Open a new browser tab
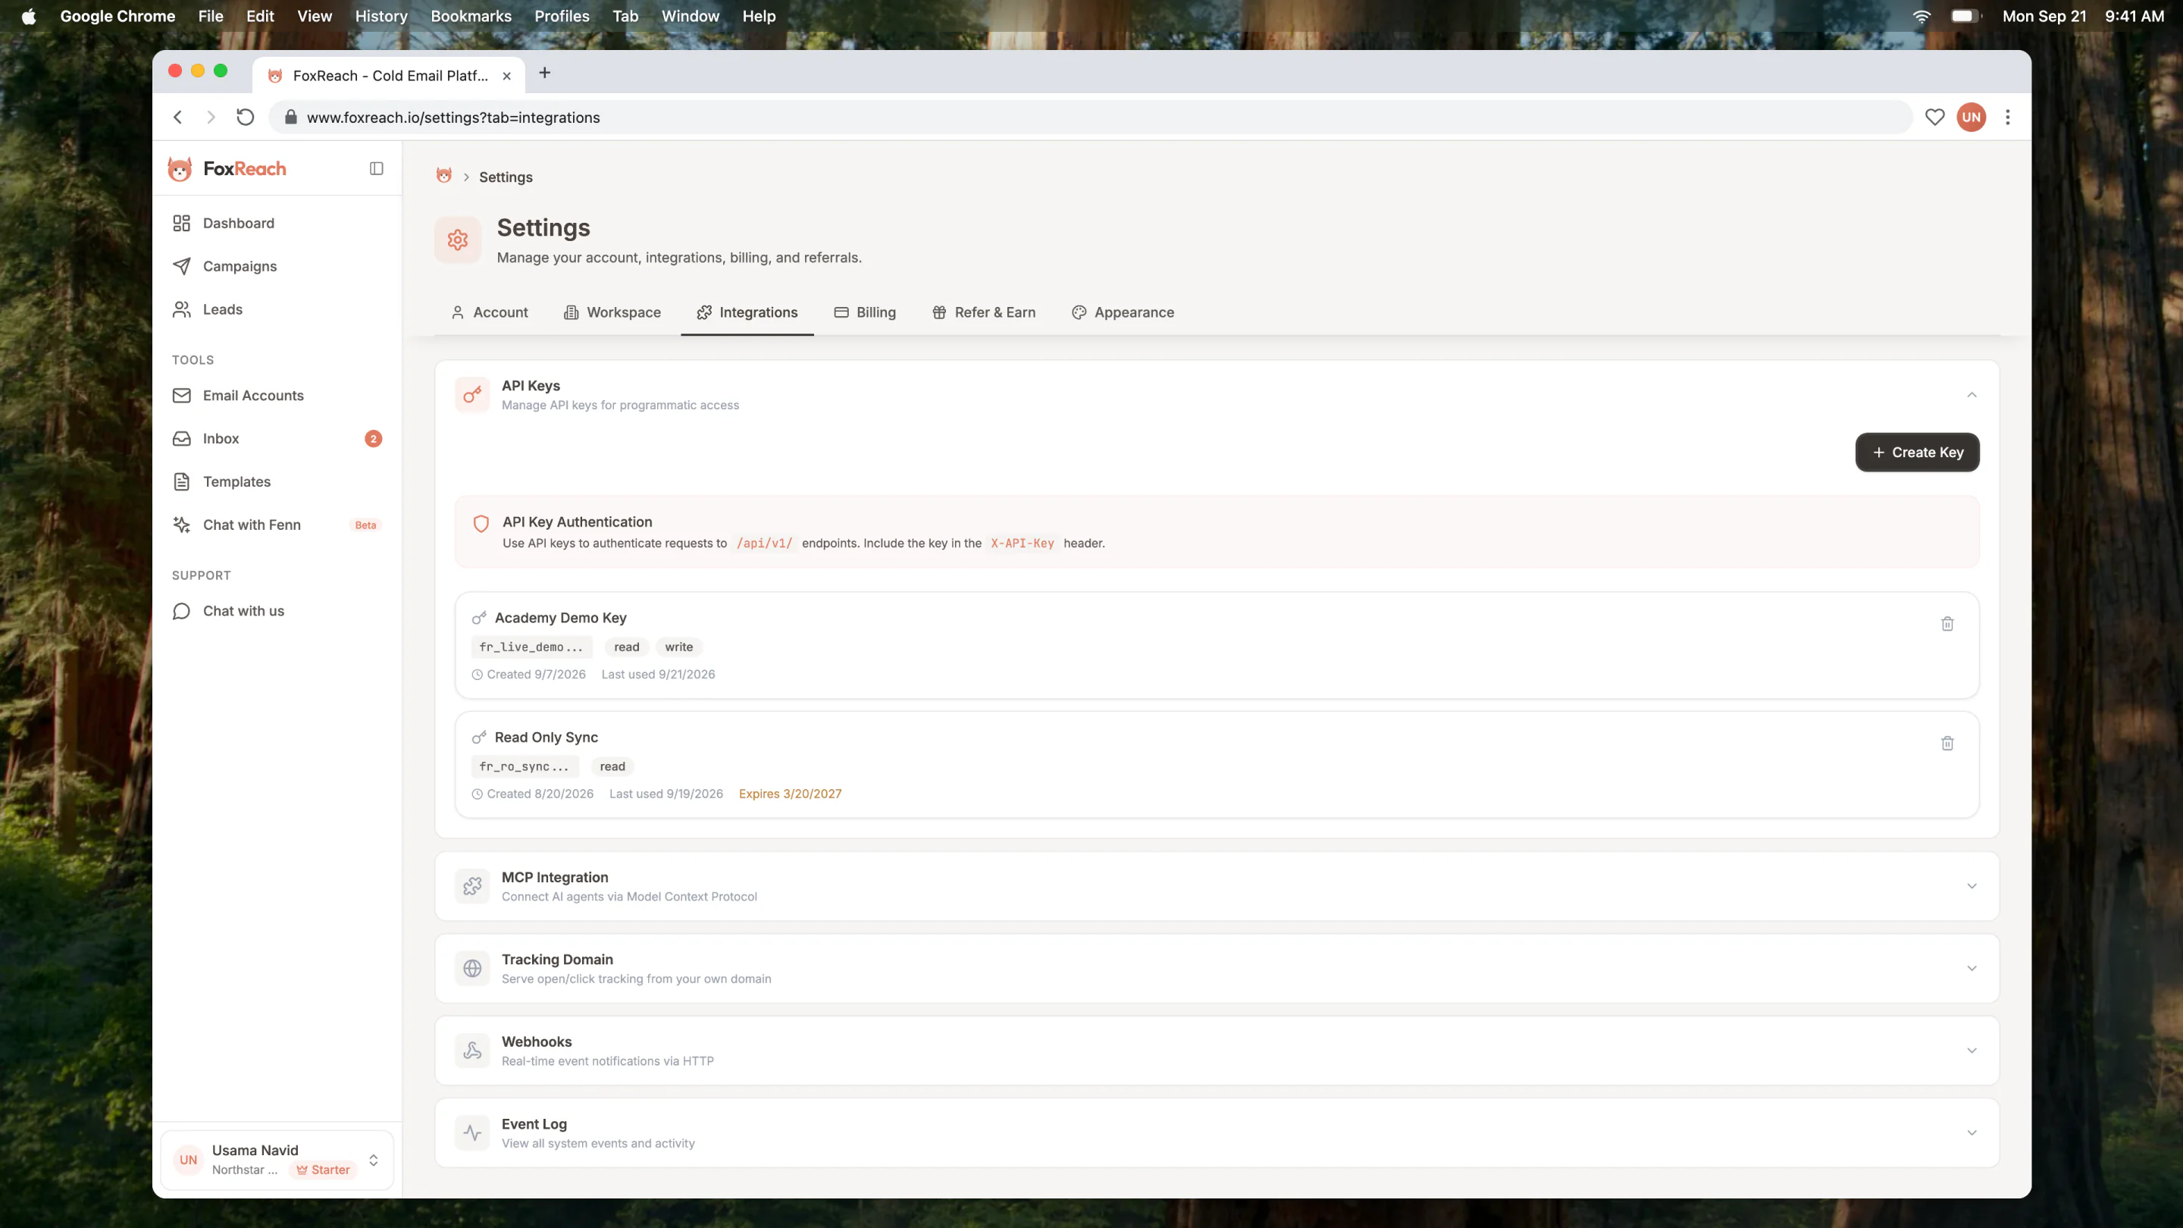This screenshot has width=2183, height=1228. (545, 73)
